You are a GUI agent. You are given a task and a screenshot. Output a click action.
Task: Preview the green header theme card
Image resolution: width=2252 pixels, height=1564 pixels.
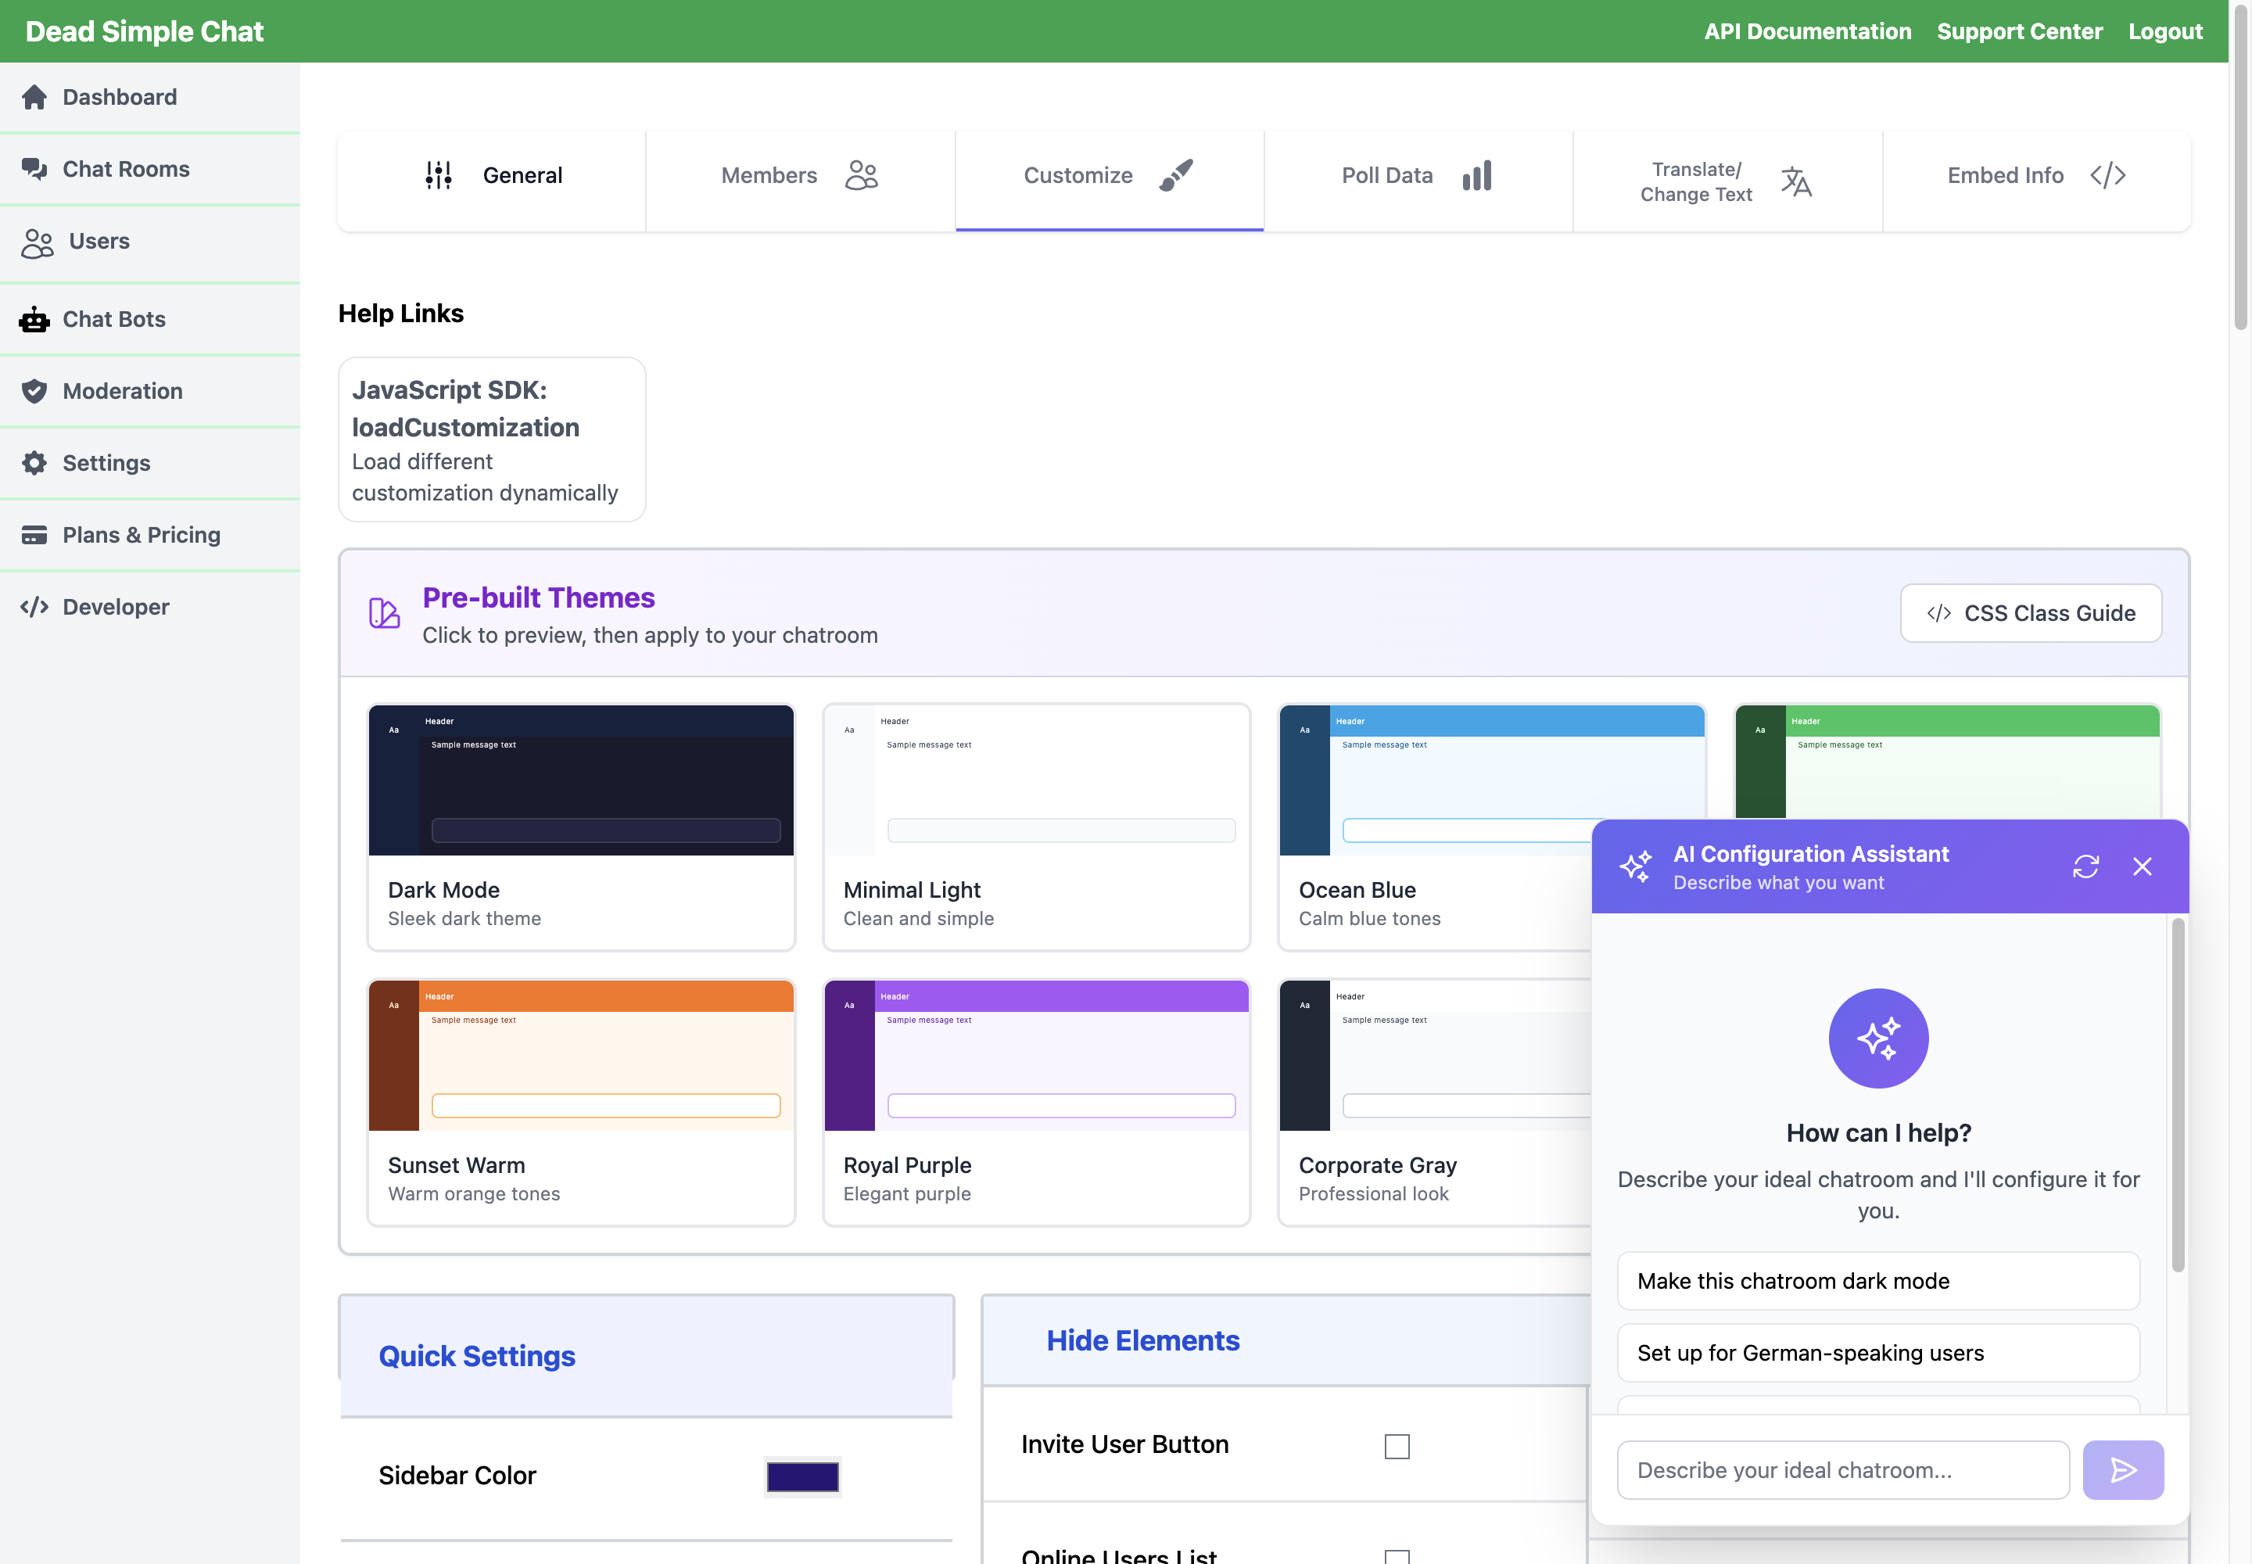1946,760
